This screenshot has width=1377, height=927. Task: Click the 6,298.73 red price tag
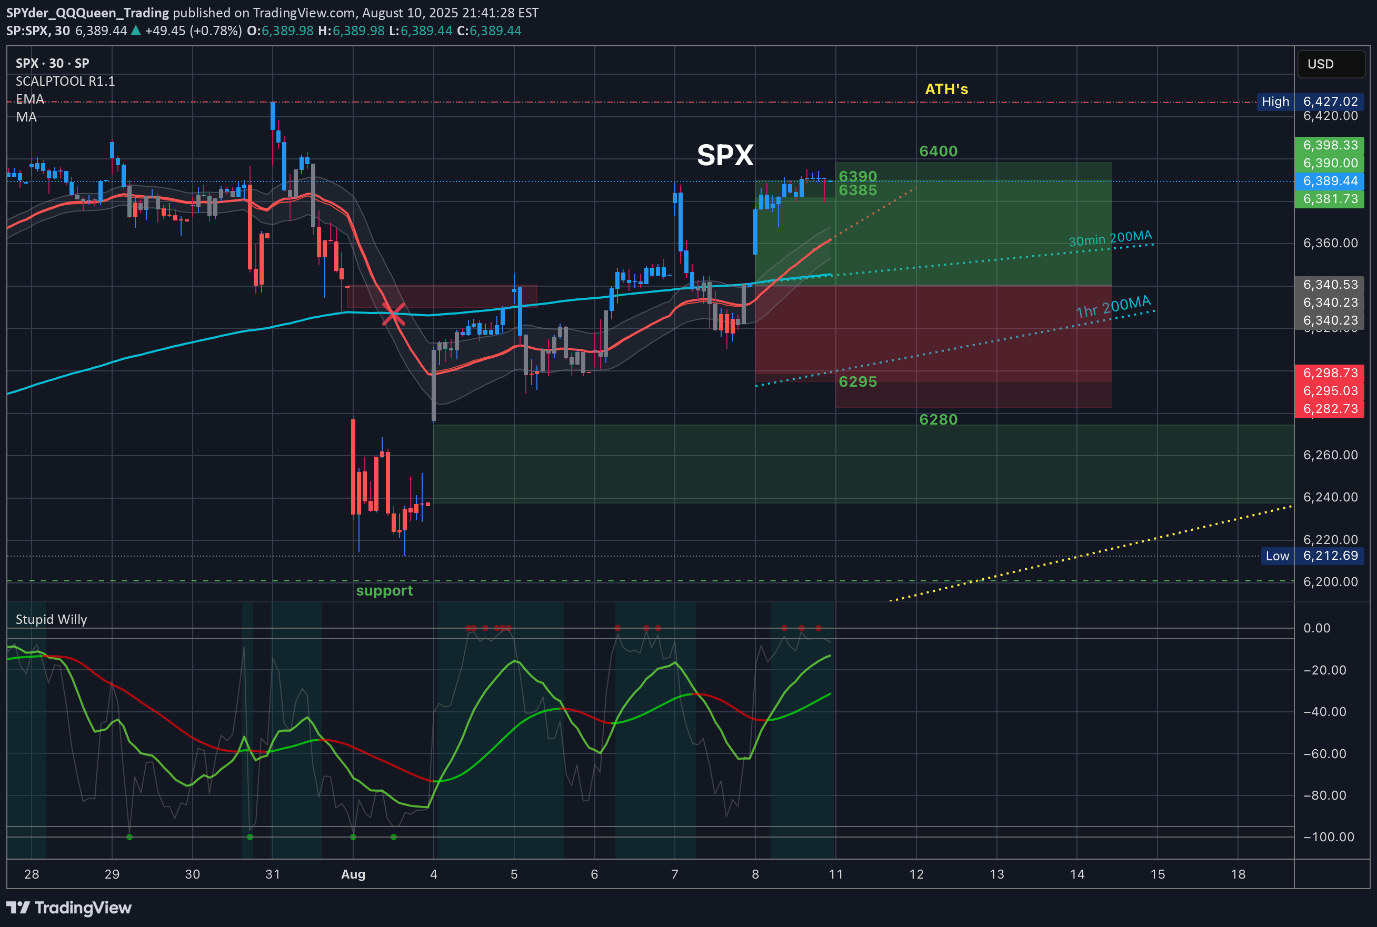pos(1330,373)
